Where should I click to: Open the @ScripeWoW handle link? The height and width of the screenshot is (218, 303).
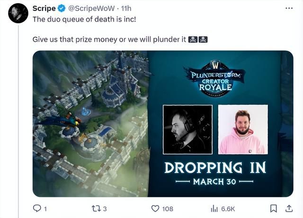[x=91, y=9]
